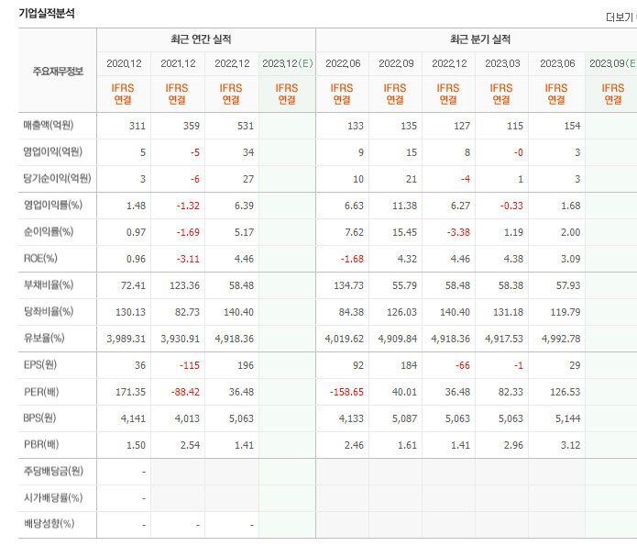Select the 2023.12(E) column header
The image size is (637, 546).
(287, 63)
